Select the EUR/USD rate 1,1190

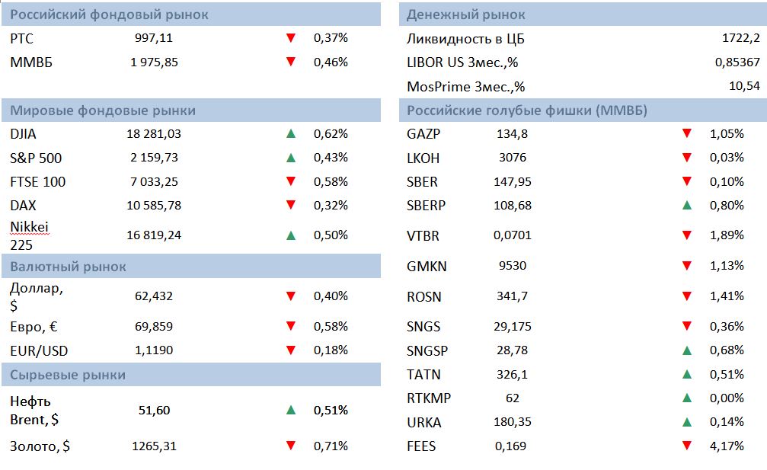[x=154, y=350]
